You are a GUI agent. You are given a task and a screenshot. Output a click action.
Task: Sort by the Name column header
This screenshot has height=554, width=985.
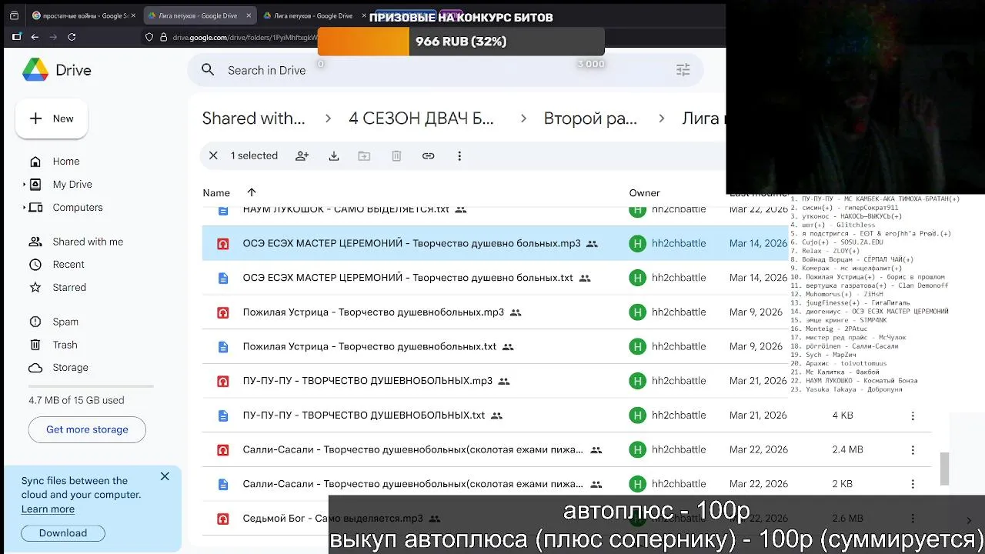pyautogui.click(x=216, y=193)
